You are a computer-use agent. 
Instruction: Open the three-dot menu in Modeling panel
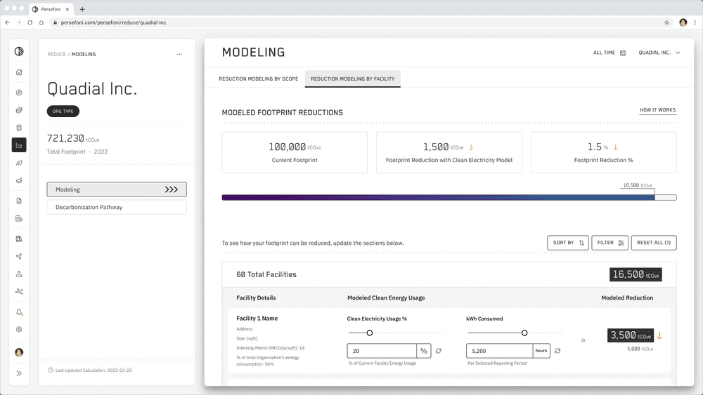pos(179,54)
